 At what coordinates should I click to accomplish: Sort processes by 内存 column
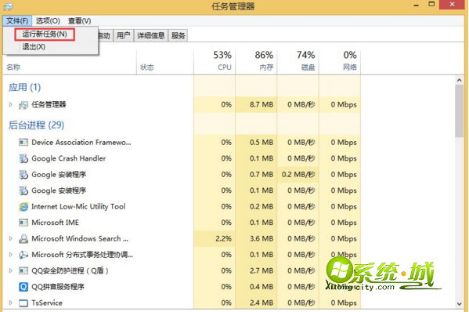click(x=256, y=61)
